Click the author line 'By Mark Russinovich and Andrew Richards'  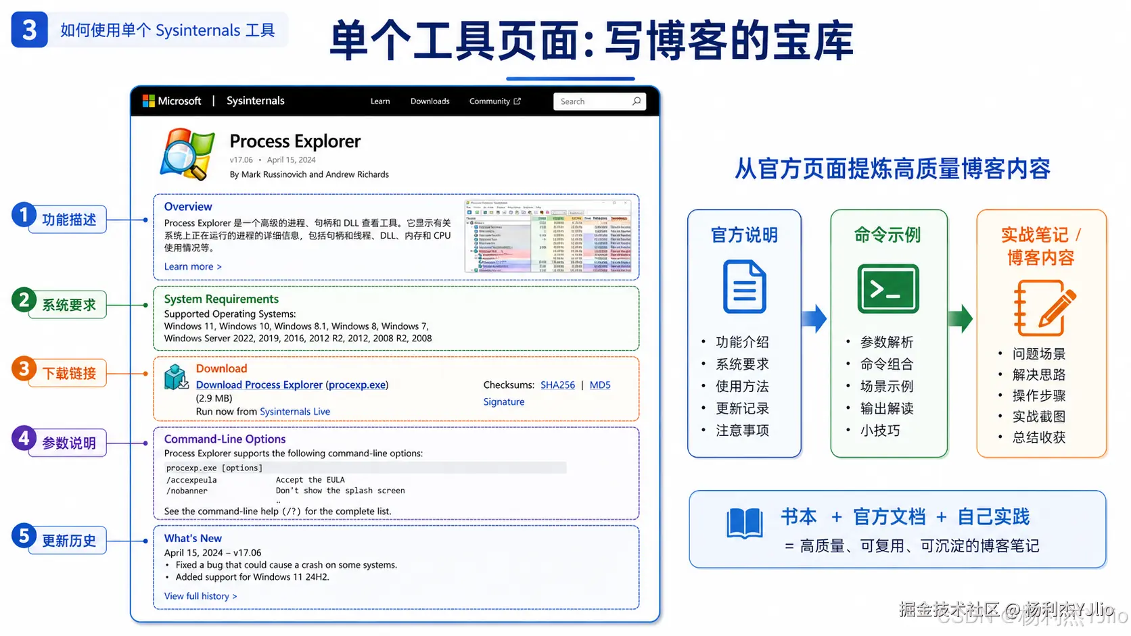tap(309, 174)
